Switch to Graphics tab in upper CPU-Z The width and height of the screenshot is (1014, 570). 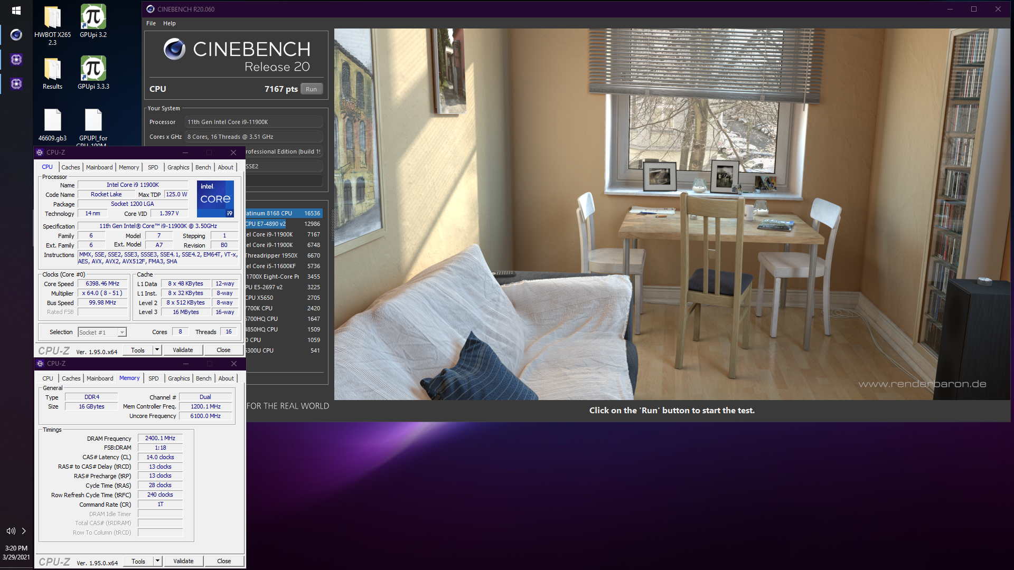coord(179,167)
